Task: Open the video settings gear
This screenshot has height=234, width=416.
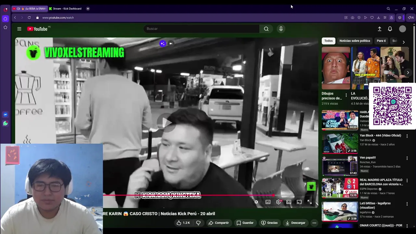Action: click(279, 202)
